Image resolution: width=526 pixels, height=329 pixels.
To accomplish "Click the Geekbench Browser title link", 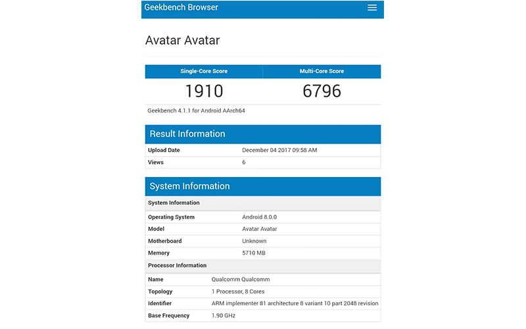I will pyautogui.click(x=181, y=7).
